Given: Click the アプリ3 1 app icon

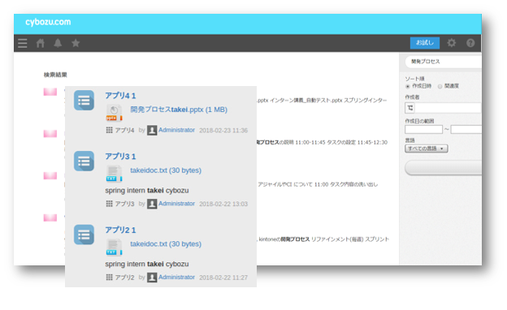Looking at the screenshot, I should (84, 161).
